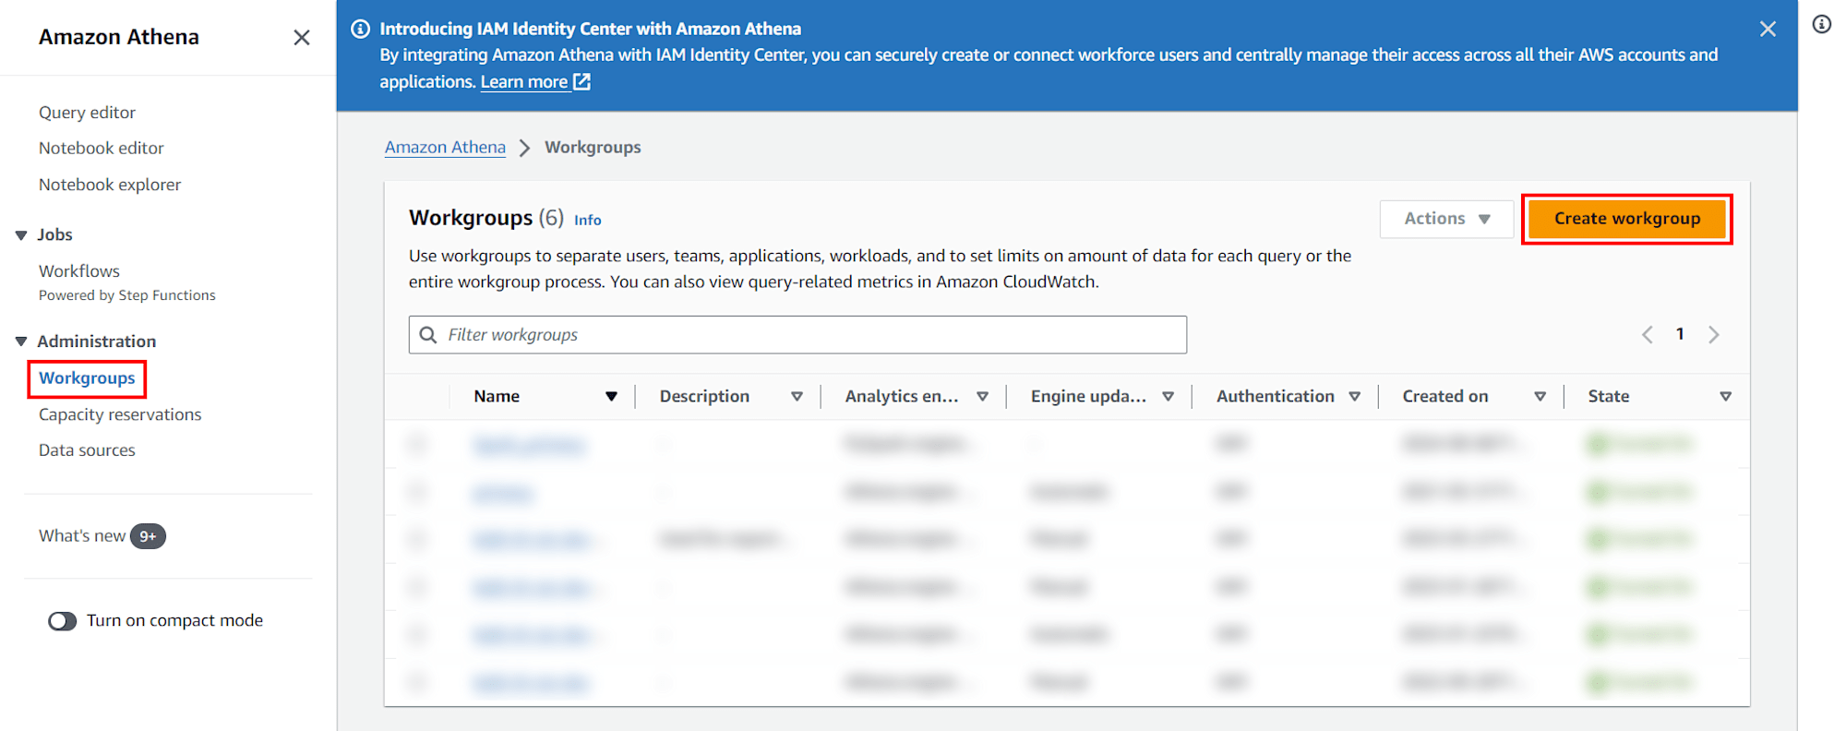
Task: Click the info circle icon at top right
Action: [x=1822, y=25]
